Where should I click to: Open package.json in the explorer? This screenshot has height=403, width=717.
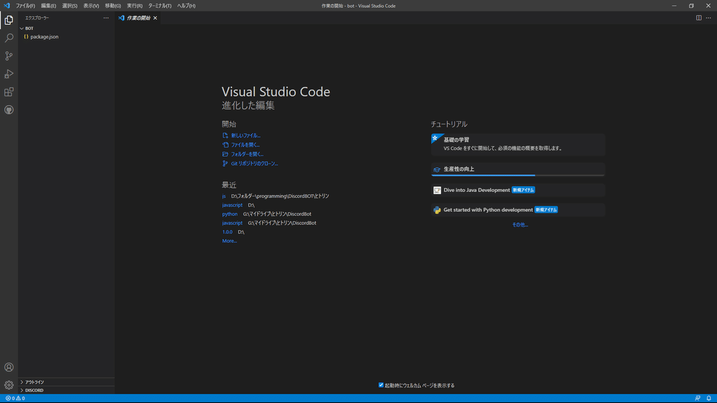(x=44, y=37)
